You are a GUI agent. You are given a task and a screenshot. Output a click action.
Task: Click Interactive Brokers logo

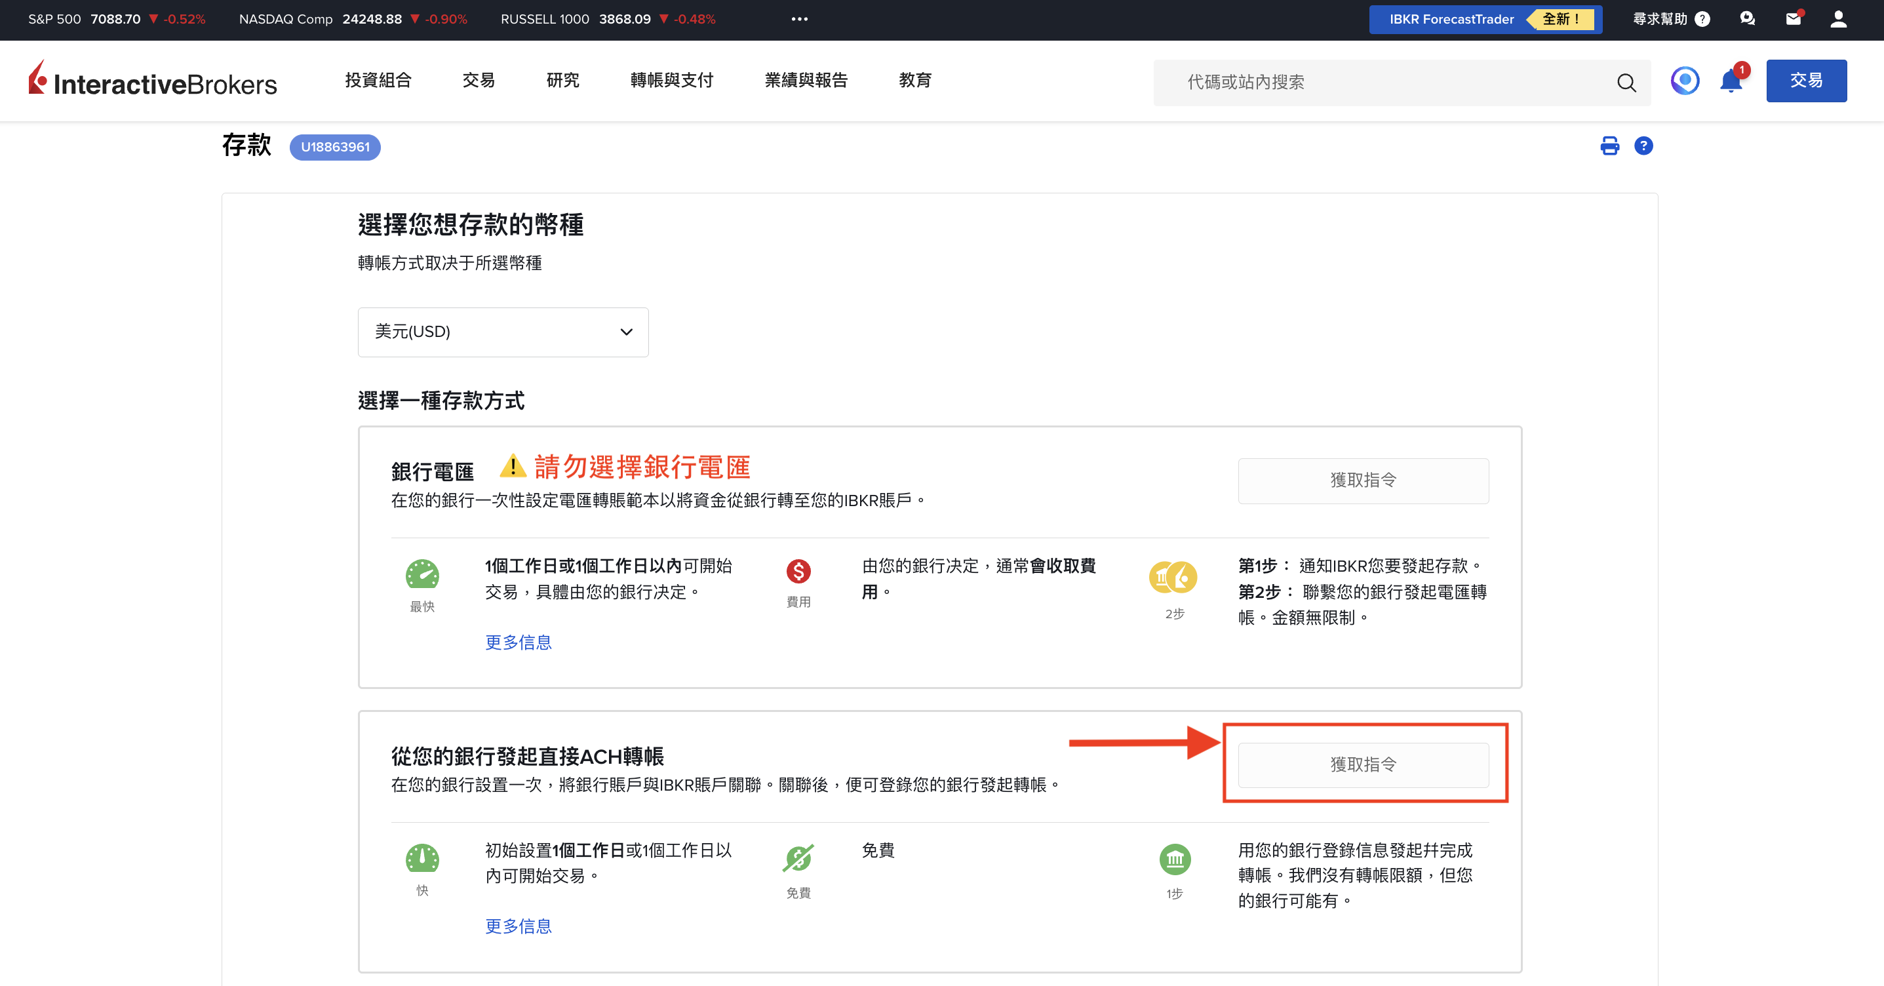coord(153,81)
